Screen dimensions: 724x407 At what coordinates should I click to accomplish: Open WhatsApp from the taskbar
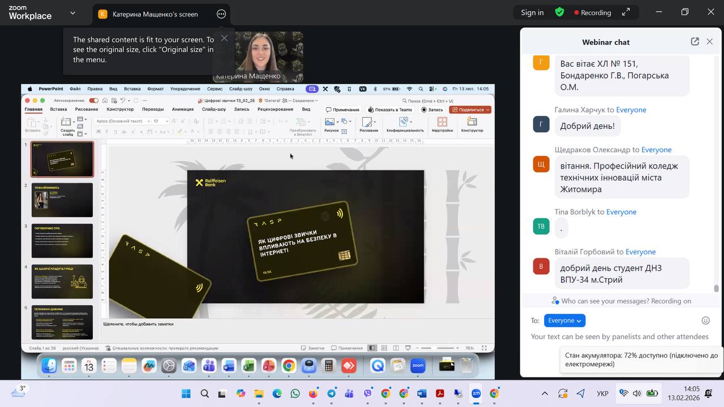pos(295,393)
